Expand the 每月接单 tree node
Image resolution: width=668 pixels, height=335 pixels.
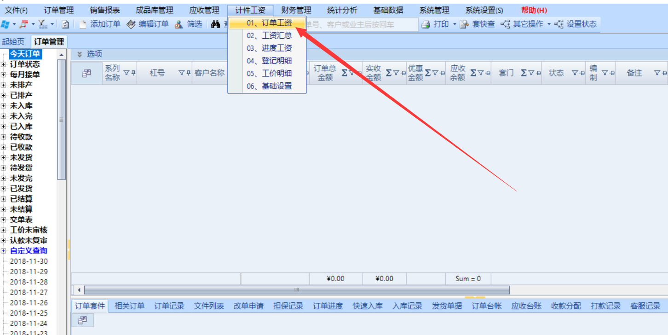[4, 75]
